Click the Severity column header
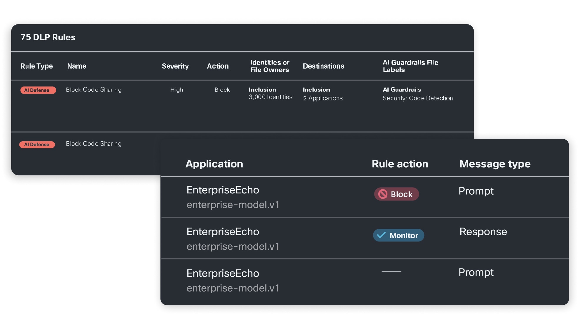This screenshot has height=328, width=583. 175,66
